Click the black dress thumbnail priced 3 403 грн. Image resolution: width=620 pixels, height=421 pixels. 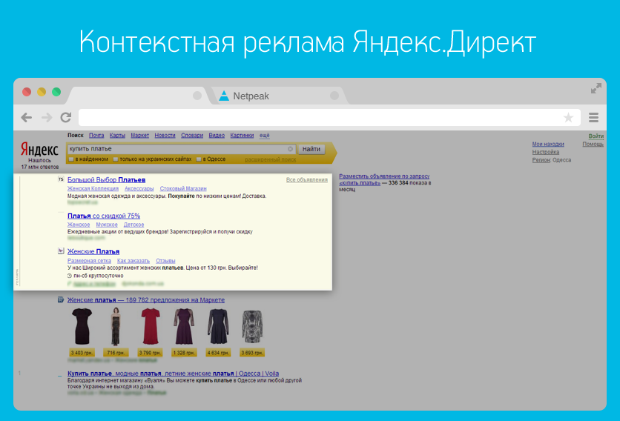(82, 327)
